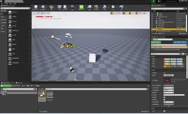Image resolution: width=188 pixels, height=114 pixels.
Task: Collapse the Transform section in Details
Action: 152,57
